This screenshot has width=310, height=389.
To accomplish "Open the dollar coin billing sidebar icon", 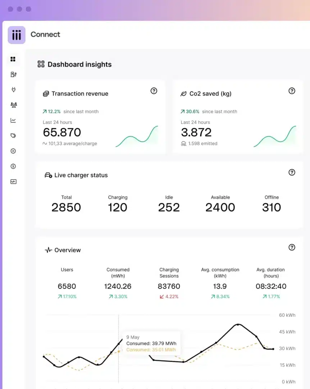I will coord(13,166).
